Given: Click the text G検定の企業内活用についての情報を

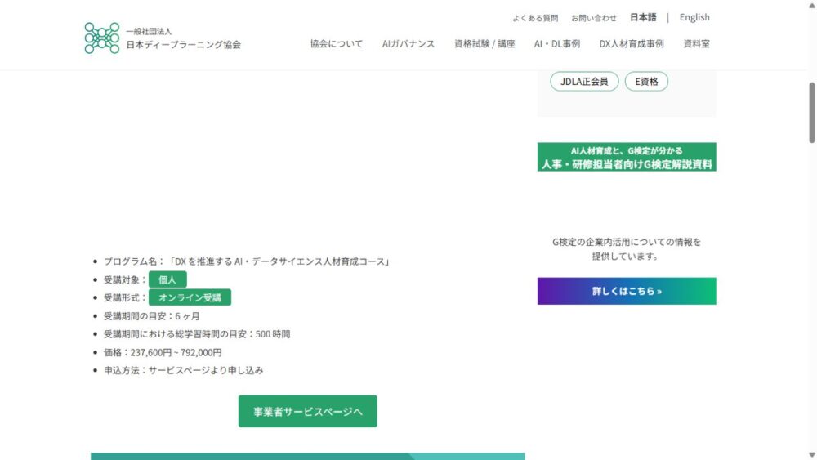Looking at the screenshot, I should [627, 242].
